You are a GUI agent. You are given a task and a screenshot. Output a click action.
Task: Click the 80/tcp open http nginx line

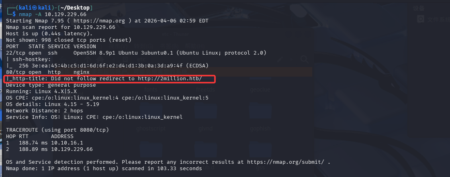coord(48,72)
